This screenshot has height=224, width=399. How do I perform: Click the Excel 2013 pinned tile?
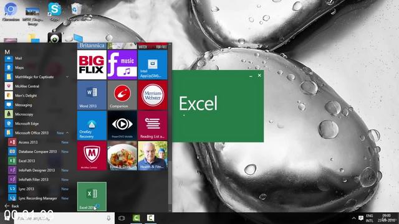92,197
